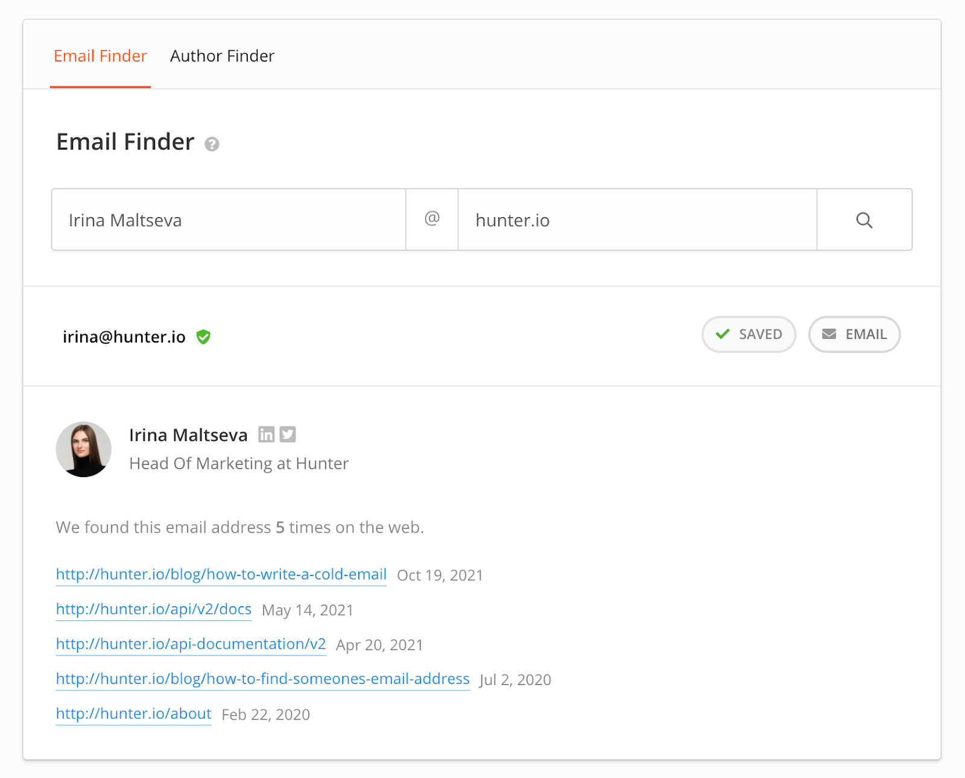Click the green checkmark on SAVED button
The height and width of the screenshot is (778, 965).
[723, 334]
